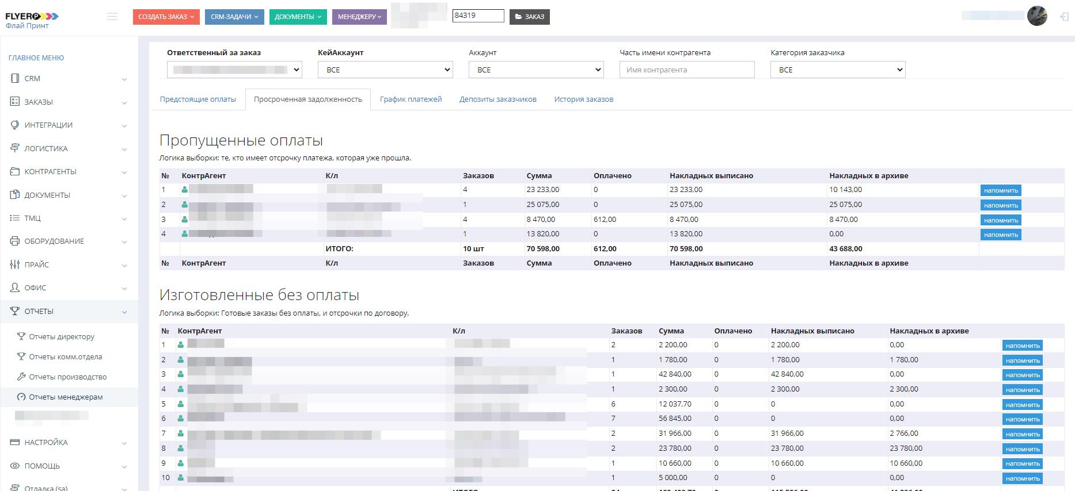Click wrench icon beside Отчеты производство

(22, 377)
